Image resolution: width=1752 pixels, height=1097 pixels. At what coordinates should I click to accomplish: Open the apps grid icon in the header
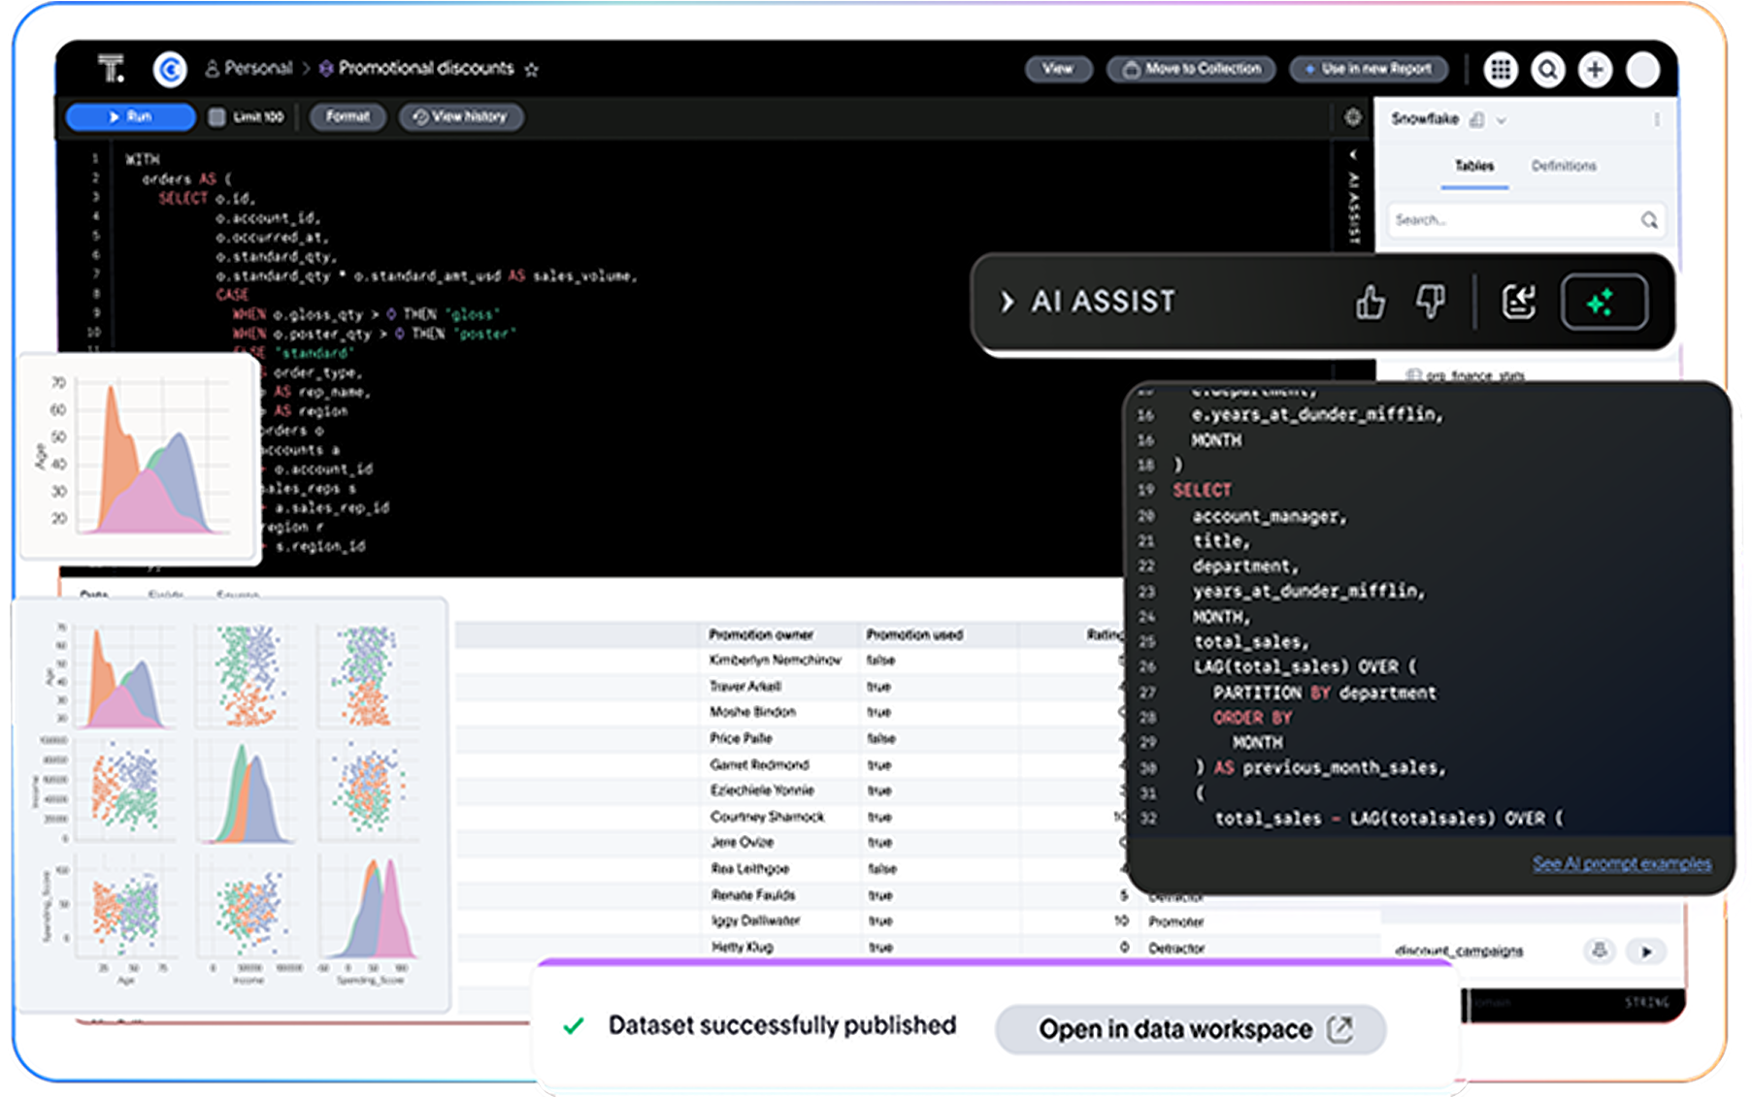coord(1501,70)
